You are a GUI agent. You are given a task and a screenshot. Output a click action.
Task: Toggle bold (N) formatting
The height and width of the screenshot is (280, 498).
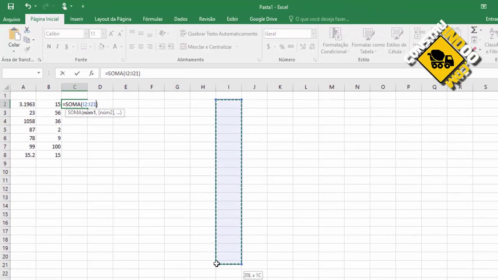click(49, 47)
